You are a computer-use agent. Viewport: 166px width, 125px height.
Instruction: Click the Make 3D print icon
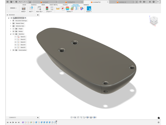(x=24, y=8)
